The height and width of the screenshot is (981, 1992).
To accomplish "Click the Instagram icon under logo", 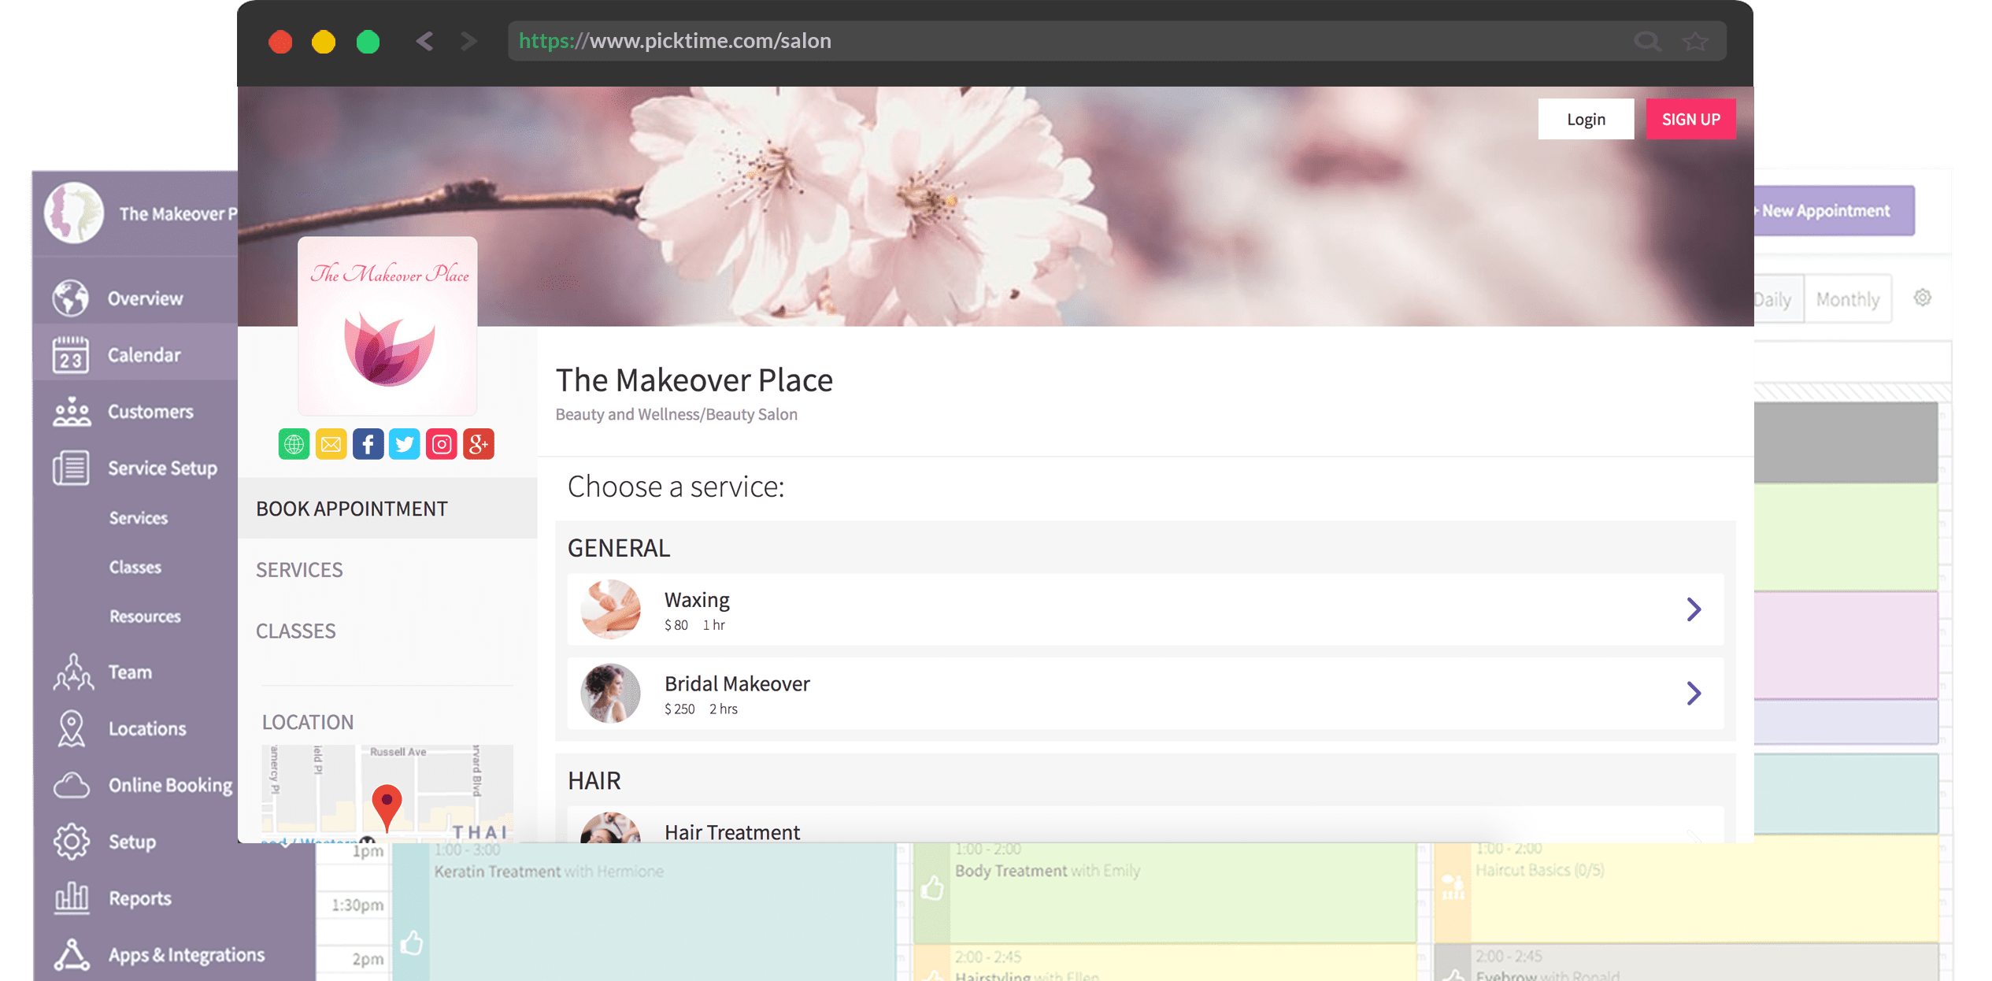I will point(442,445).
